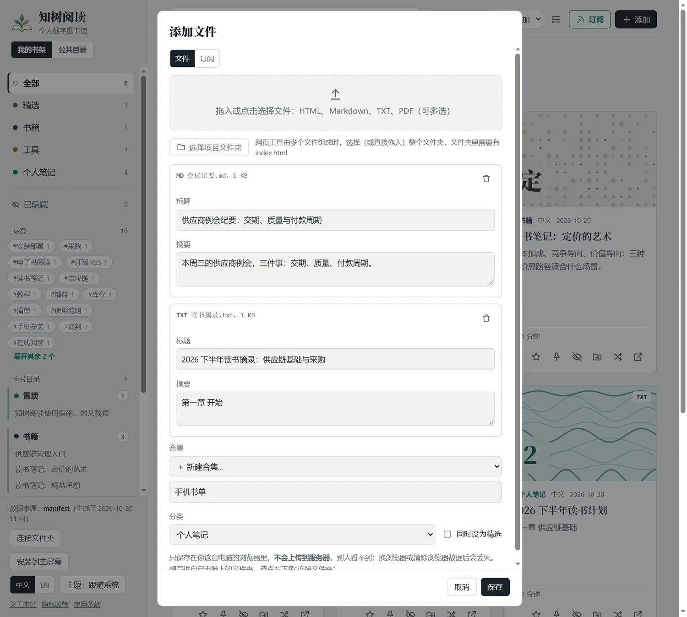Open the 使用条款 link
The image size is (687, 617).
[x=87, y=604]
